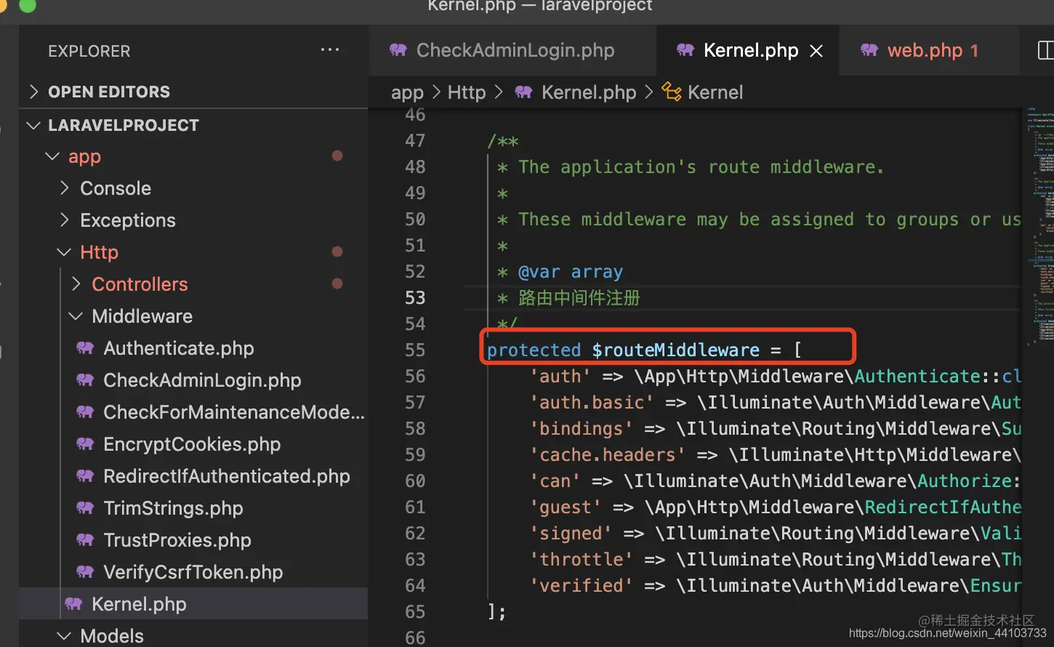1054x647 pixels.
Task: Click PHP icon beside Kernel.php in tree
Action: click(x=73, y=604)
